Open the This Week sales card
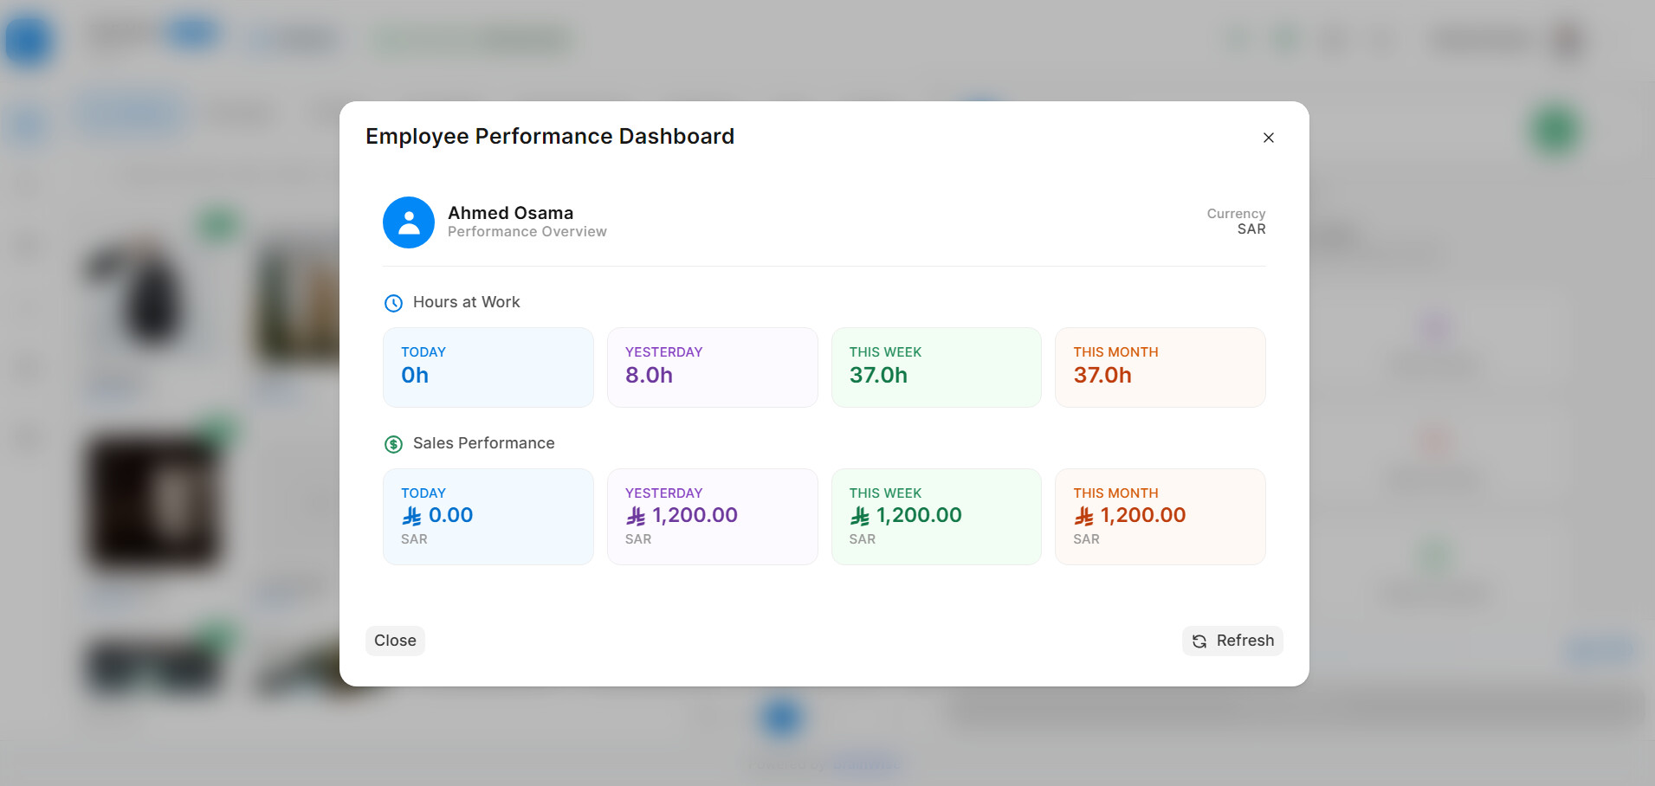This screenshot has width=1655, height=786. (935, 517)
